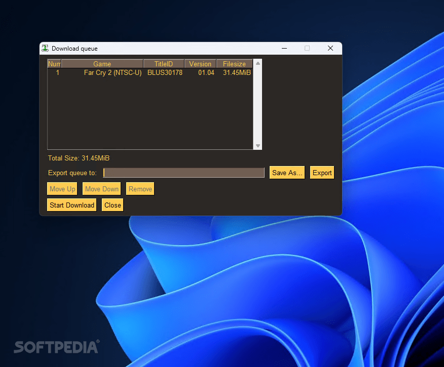Sort by the TitleID column header
444x367 pixels.
point(164,64)
